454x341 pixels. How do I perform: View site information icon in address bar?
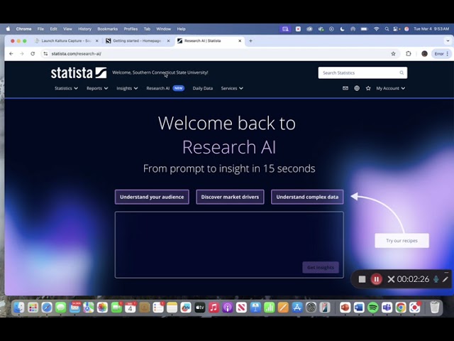(x=45, y=54)
